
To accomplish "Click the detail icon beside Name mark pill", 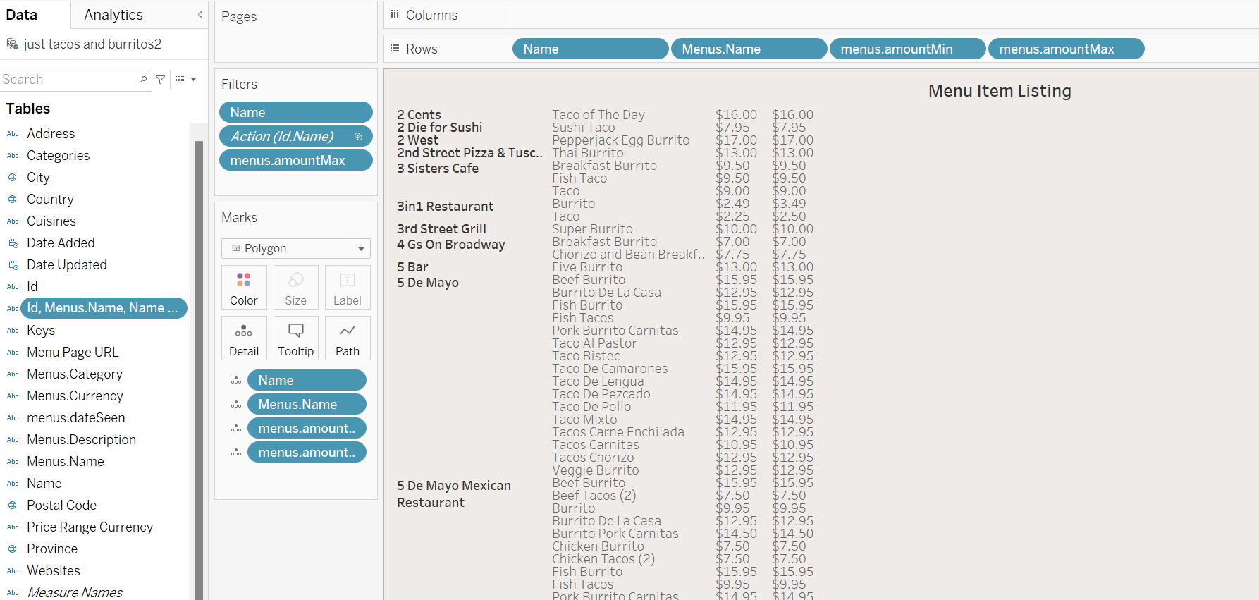I will pyautogui.click(x=236, y=381).
